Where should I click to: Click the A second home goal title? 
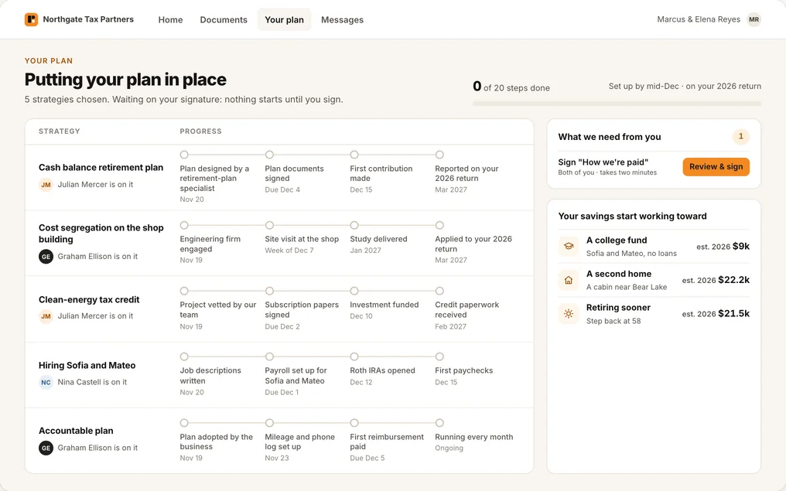(619, 274)
